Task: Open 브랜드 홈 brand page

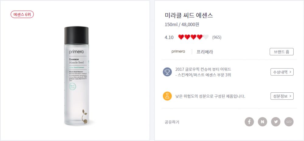Action: pos(282,52)
